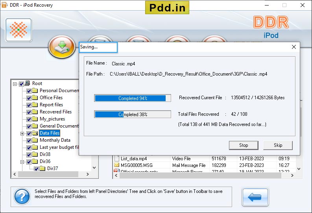Expand the Data Files tree node

click(22, 133)
